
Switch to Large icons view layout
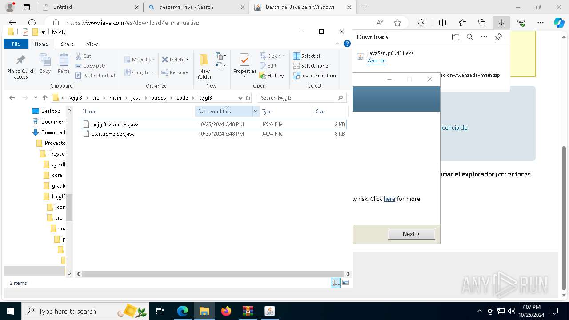tap(345, 283)
